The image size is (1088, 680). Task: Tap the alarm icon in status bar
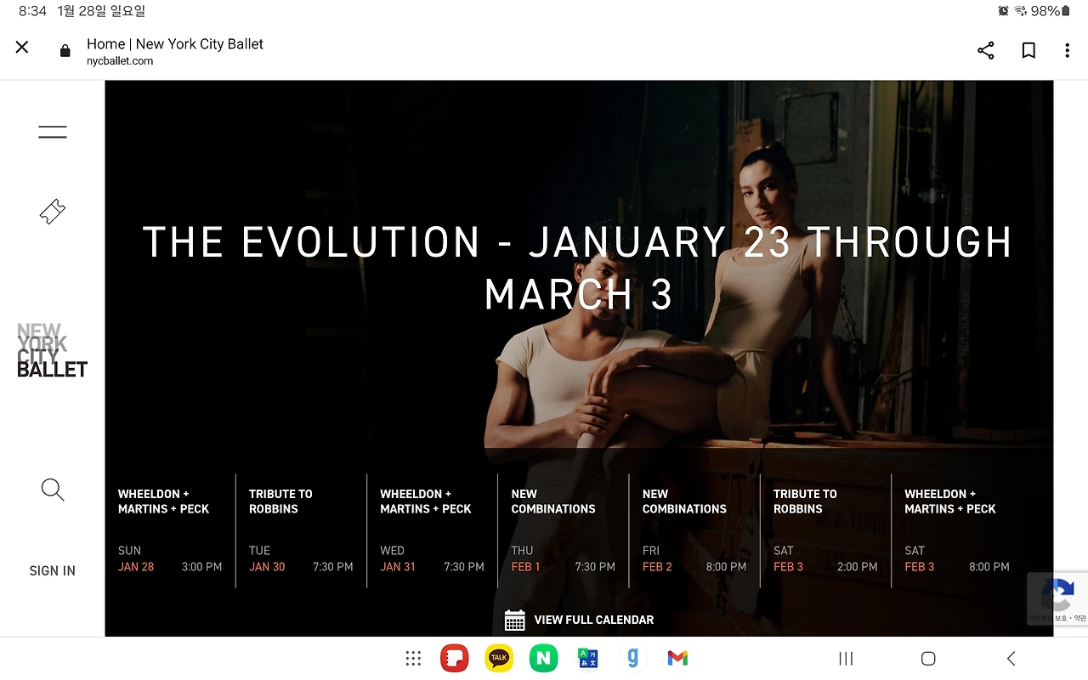click(x=1004, y=11)
